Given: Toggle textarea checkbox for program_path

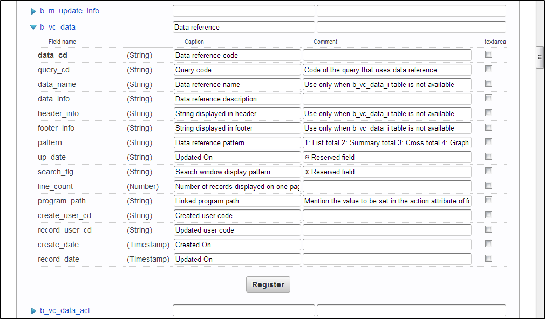Looking at the screenshot, I should (x=488, y=200).
